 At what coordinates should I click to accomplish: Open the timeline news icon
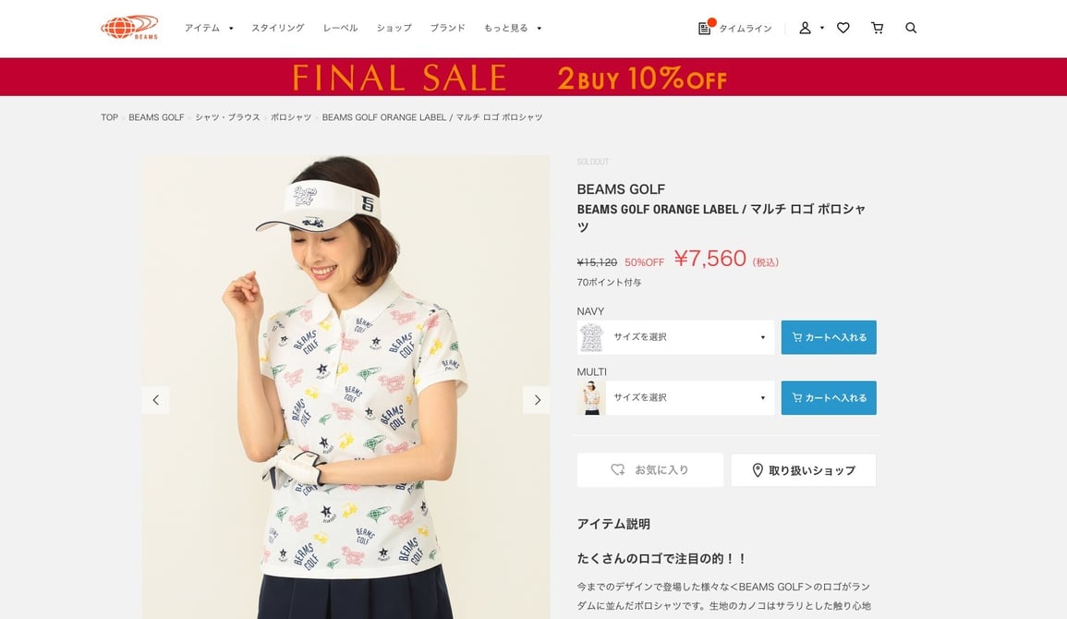[x=704, y=28]
